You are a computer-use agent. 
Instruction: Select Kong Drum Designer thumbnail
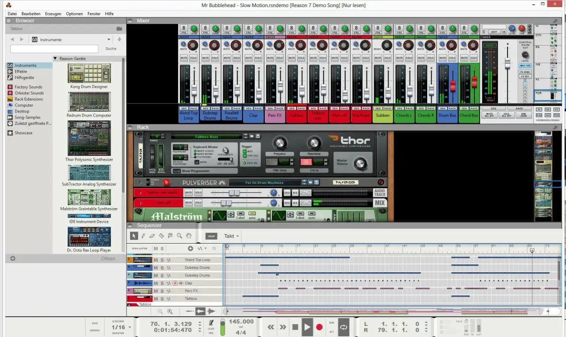89,73
